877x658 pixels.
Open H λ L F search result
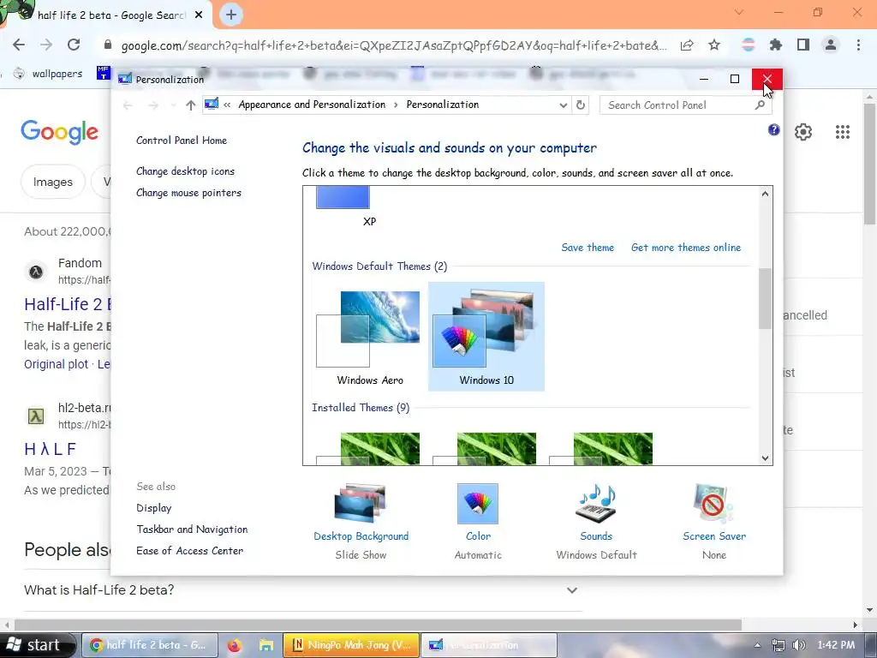coord(51,449)
